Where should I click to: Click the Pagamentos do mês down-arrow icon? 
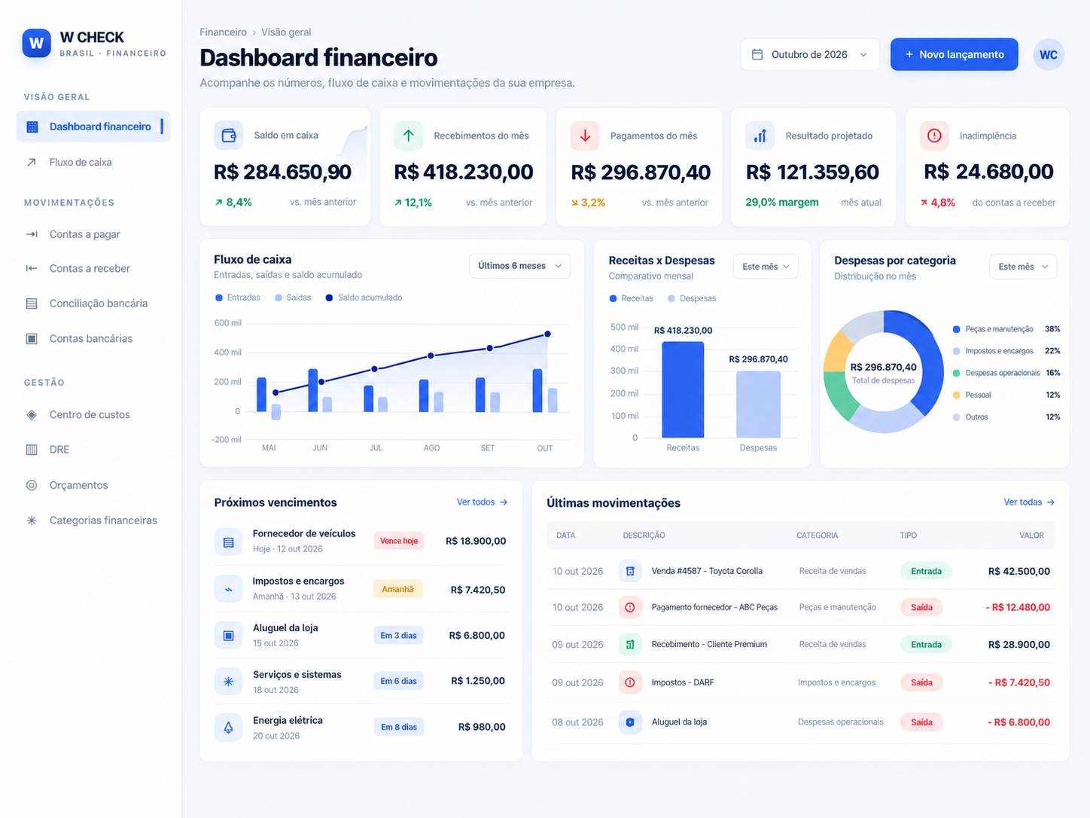tap(585, 136)
